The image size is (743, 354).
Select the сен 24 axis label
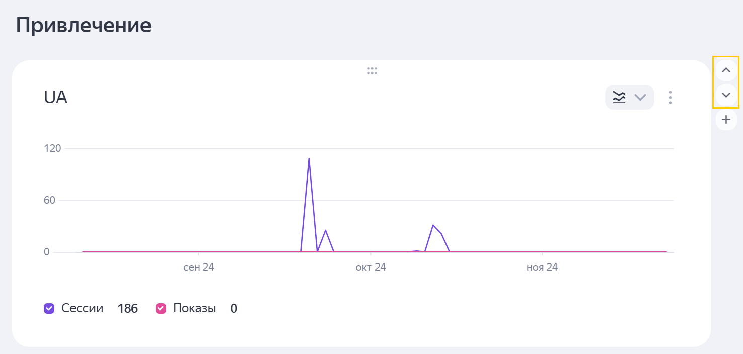(x=199, y=267)
